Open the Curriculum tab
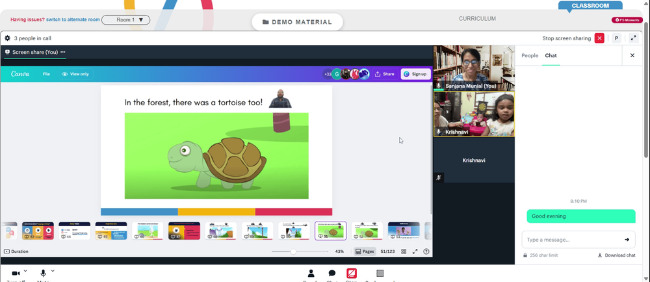This screenshot has height=282, width=650. [x=477, y=19]
